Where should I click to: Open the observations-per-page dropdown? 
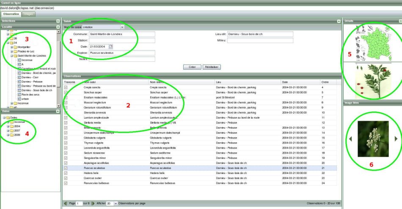pyautogui.click(x=115, y=204)
